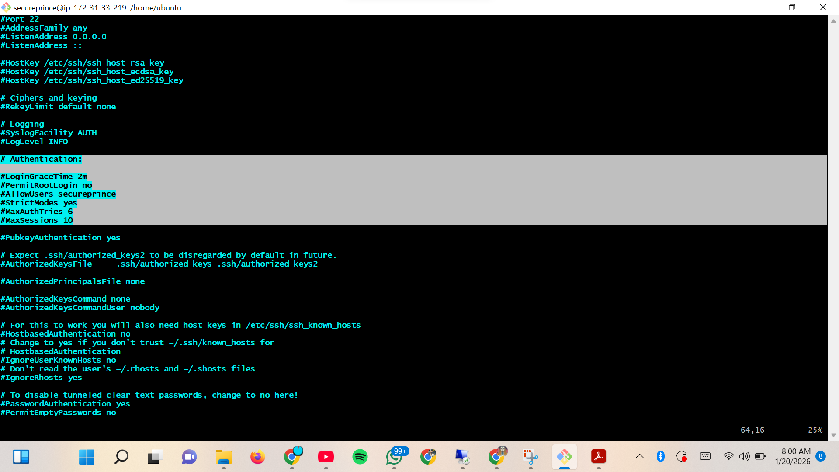This screenshot has width=839, height=472.
Task: Open Spotify from the taskbar
Action: (360, 457)
